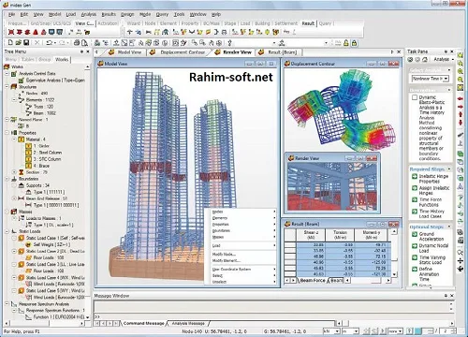Viewport: 468px width, 337px height.
Task: Open the Analysis dropdown in Task Pane
Action: pos(443,59)
